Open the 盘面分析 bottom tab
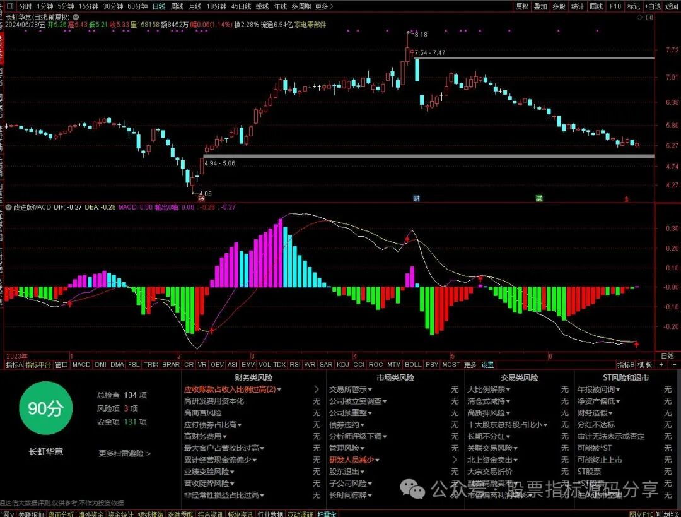681x517 pixels. coord(61,514)
